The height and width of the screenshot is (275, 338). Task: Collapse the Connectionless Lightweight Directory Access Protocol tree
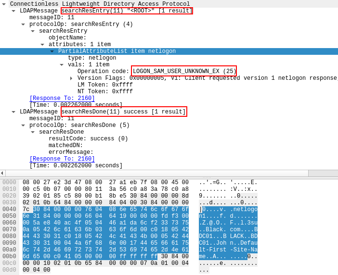pos(4,4)
